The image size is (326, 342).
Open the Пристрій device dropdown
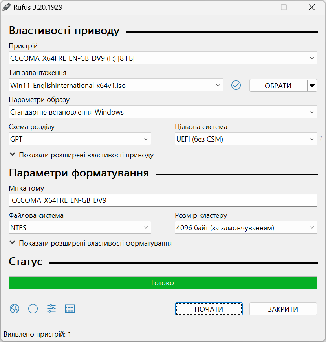pos(163,58)
